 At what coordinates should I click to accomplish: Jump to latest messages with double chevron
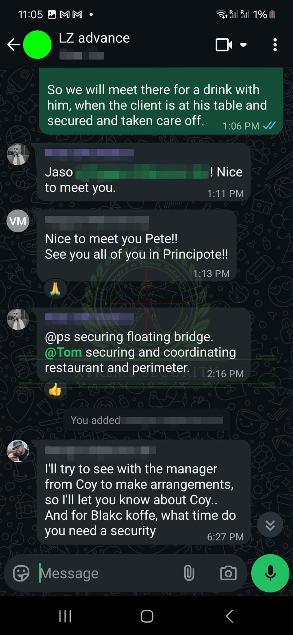point(270,525)
